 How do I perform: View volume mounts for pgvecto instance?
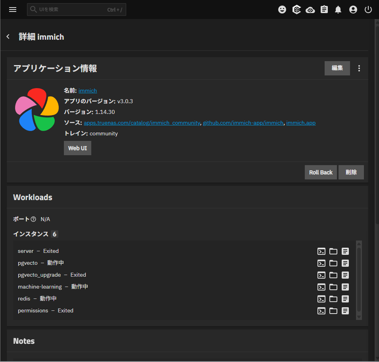coord(333,263)
